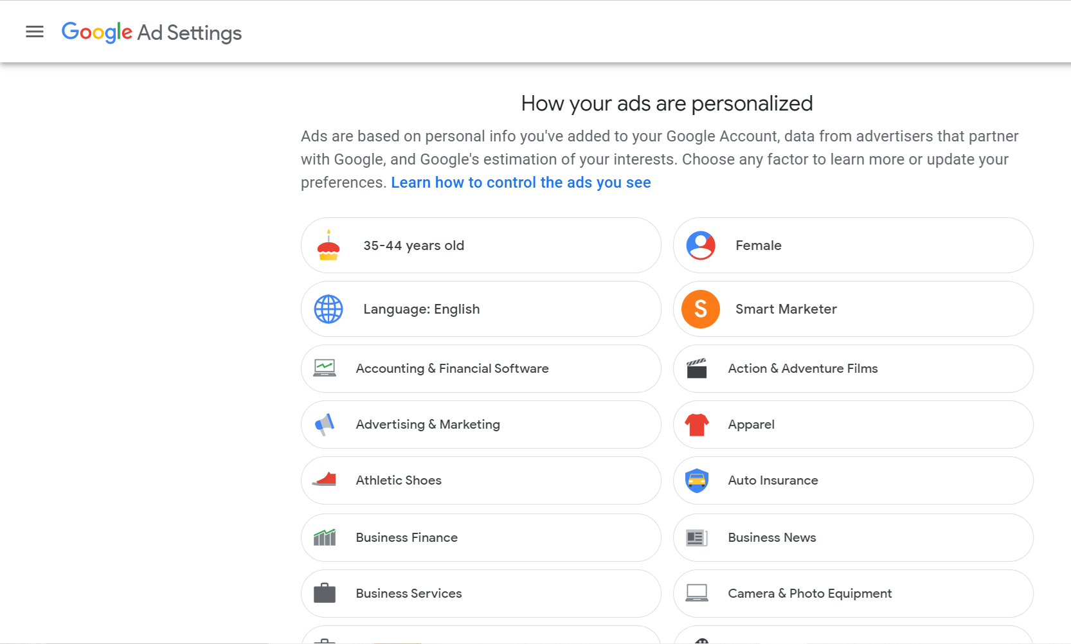Click the laptop icon for Accounting & Financial Software

coord(325,368)
